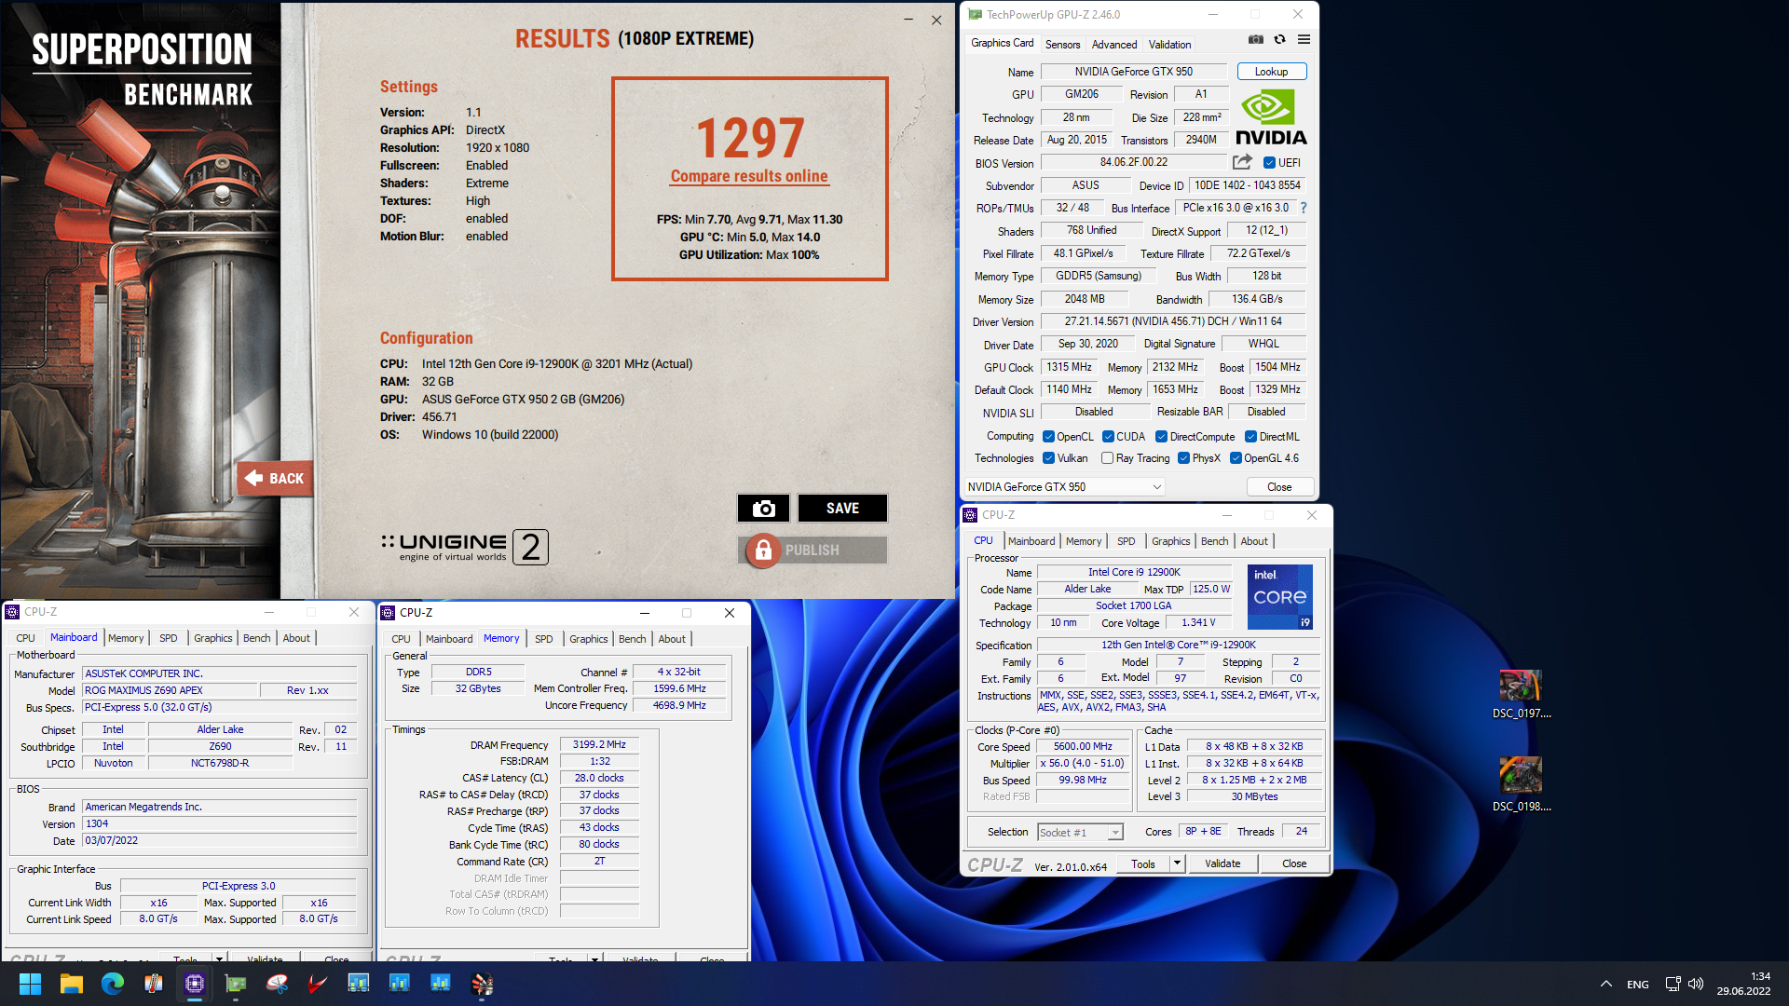Click Validate button in CPU-Z
The height and width of the screenshot is (1006, 1789).
[1222, 863]
